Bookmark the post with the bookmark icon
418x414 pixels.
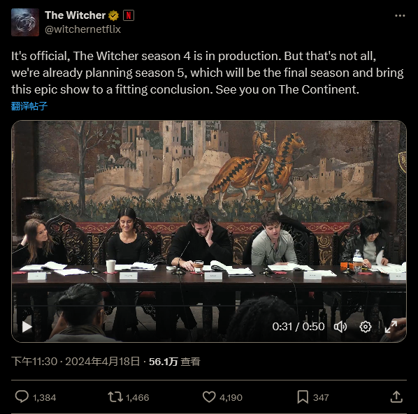click(303, 397)
